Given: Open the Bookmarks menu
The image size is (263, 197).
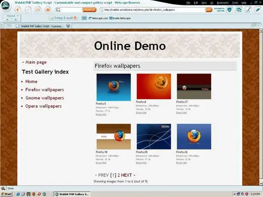Looking at the screenshot, I should (223, 3).
